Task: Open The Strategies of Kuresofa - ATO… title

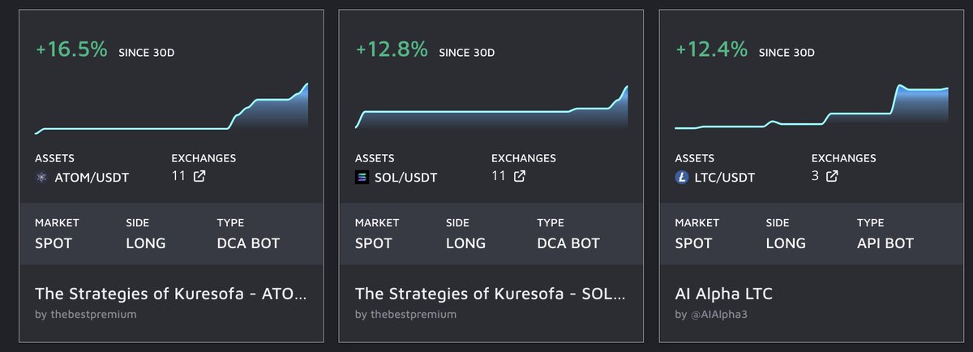Action: click(172, 294)
